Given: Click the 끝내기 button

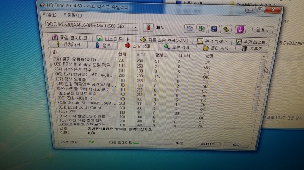Looking at the screenshot, I should click(x=262, y=30).
